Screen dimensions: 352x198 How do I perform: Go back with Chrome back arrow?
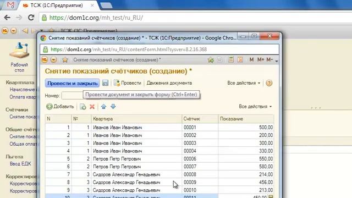(7, 18)
